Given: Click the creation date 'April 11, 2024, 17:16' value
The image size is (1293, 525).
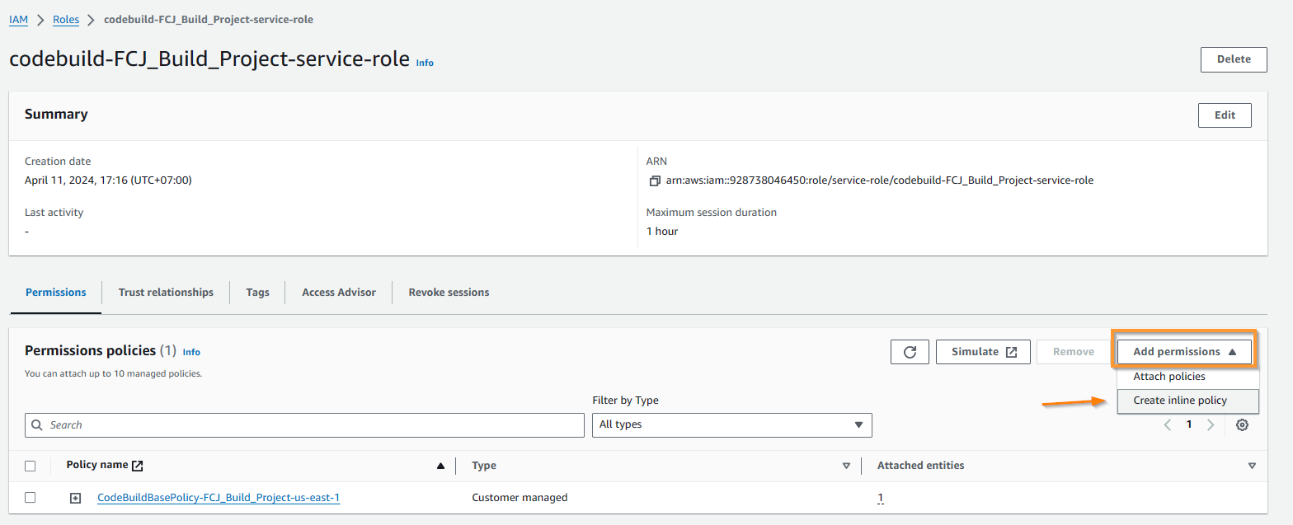Looking at the screenshot, I should pos(108,180).
